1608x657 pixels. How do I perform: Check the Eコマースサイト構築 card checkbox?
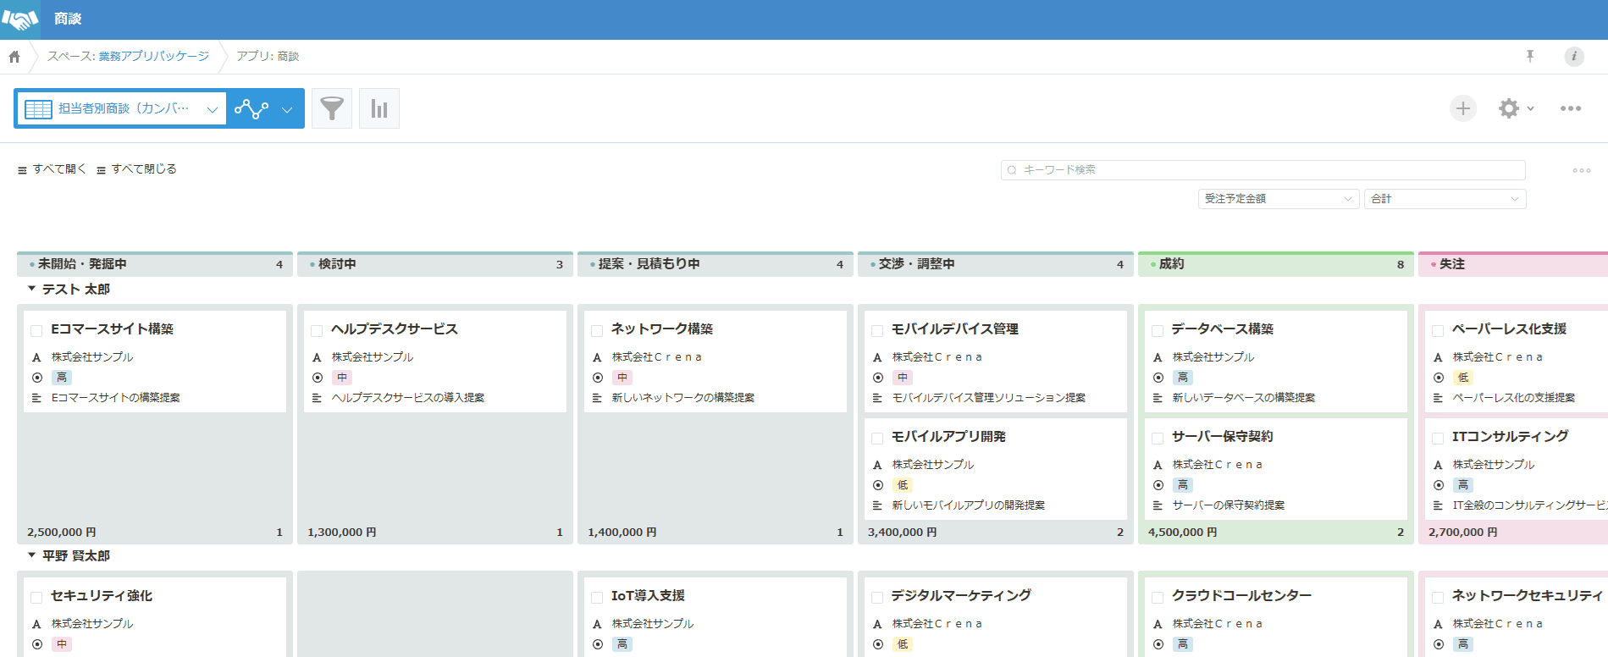[36, 331]
